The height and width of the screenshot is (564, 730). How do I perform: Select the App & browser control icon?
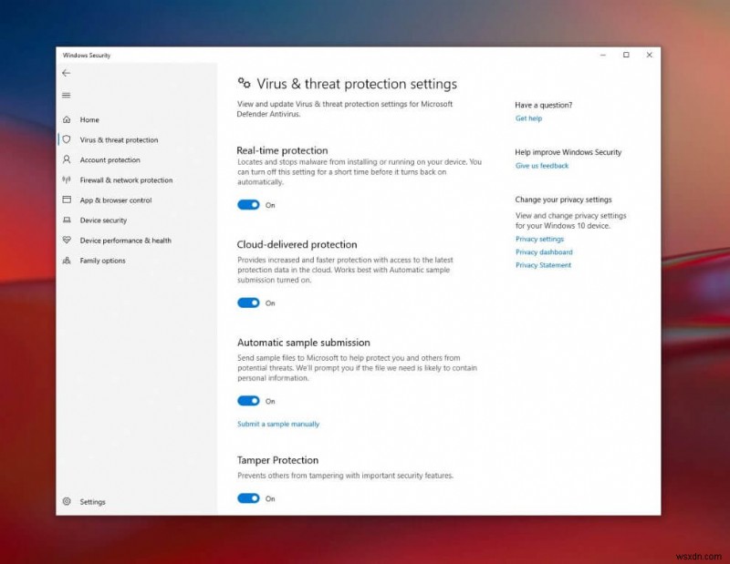point(66,200)
